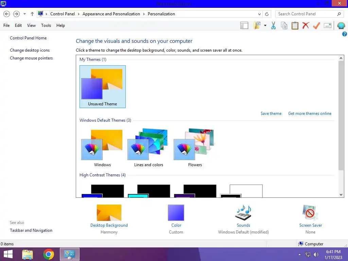The height and width of the screenshot is (261, 348).
Task: Select the high contrast theme with purple swatch
Action: [195, 191]
